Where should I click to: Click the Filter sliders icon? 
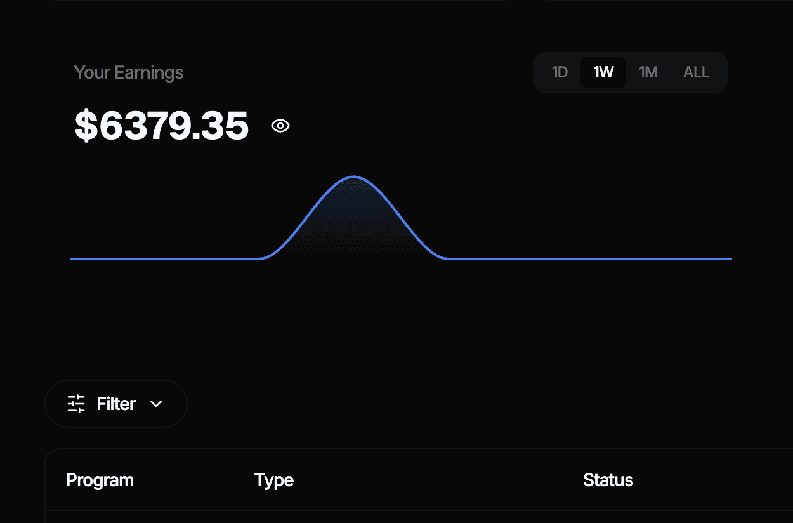point(76,404)
